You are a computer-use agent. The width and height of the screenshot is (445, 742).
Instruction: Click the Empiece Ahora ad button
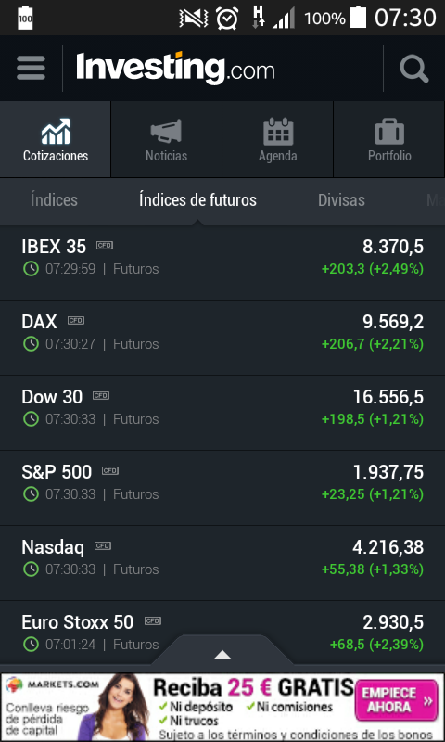point(396,700)
